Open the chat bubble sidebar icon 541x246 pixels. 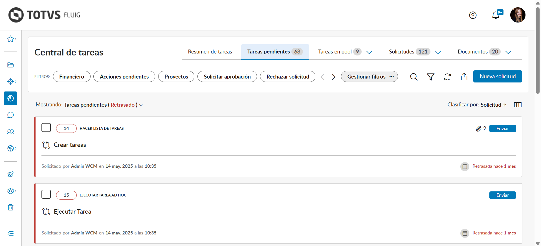10,115
